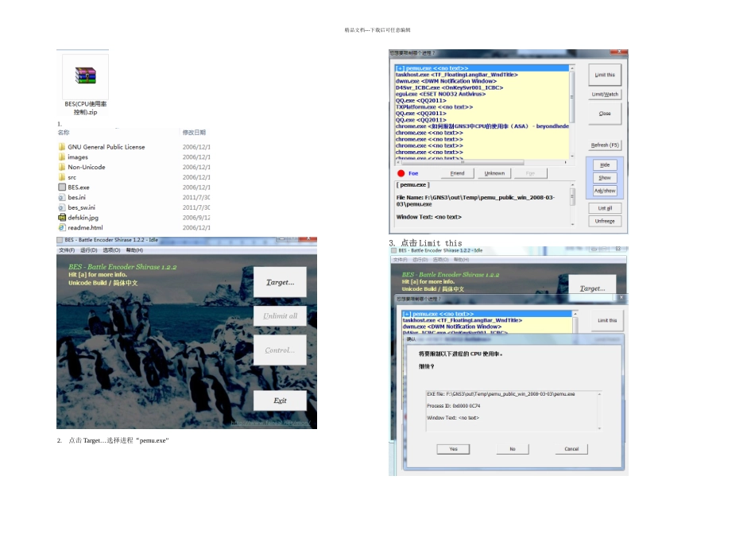This screenshot has width=755, height=534.
Task: Click Cancel in confirm dialog
Action: click(571, 449)
